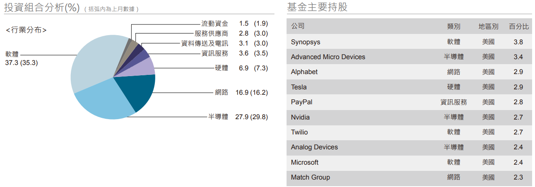Click the 地區別 column header
The image size is (535, 187).
coord(488,26)
